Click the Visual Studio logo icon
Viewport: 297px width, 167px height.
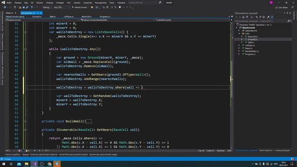(x=3, y=2)
